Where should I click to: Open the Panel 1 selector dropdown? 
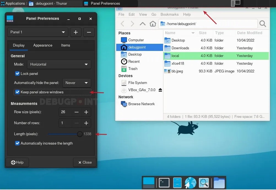pos(38,32)
